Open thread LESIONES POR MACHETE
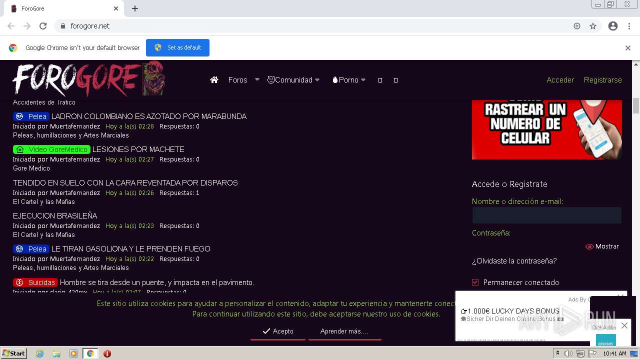The width and height of the screenshot is (640, 360). tap(138, 149)
